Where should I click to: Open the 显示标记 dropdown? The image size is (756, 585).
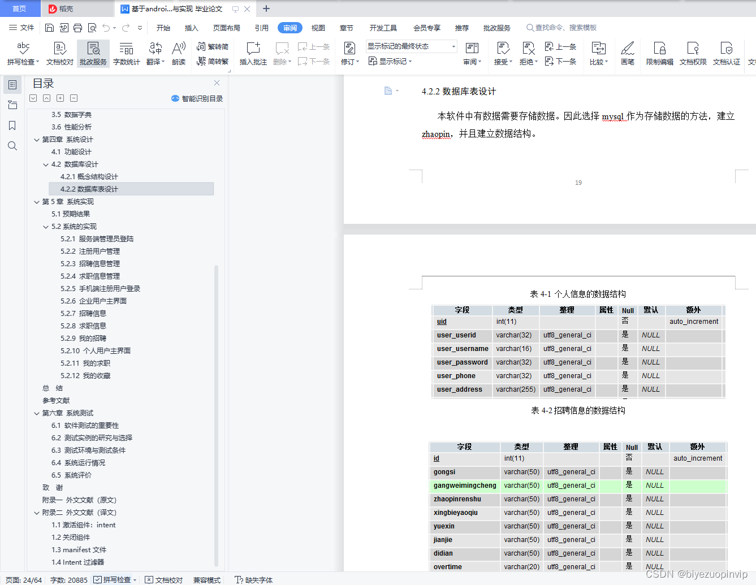[390, 61]
